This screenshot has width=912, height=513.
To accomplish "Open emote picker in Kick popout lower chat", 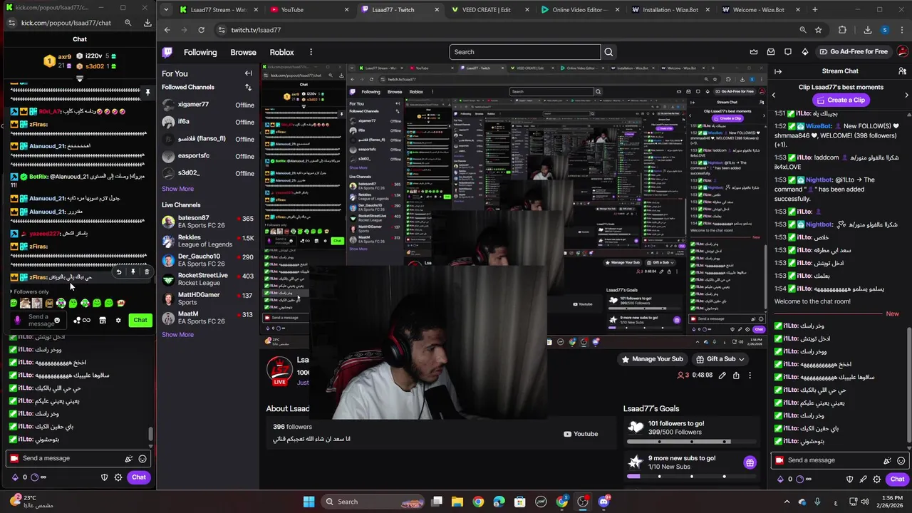I will tap(142, 459).
